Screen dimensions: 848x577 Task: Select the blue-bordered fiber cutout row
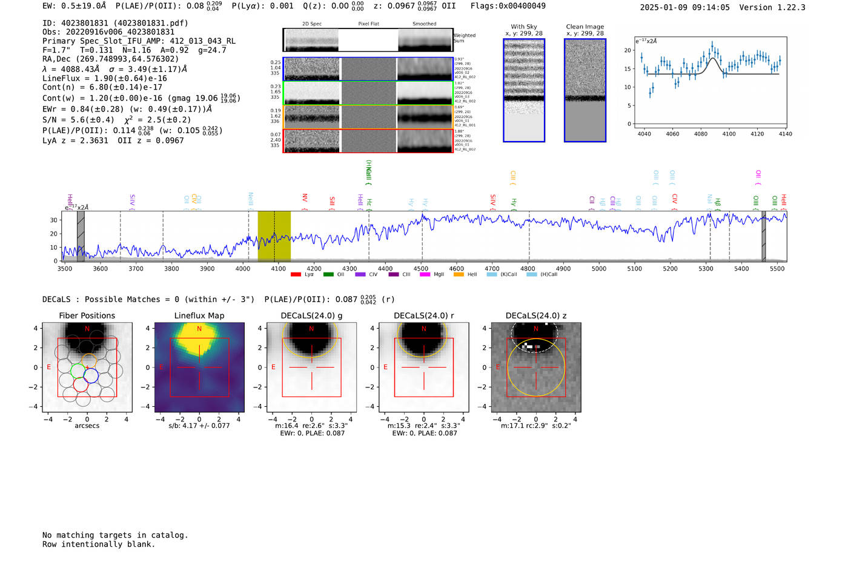tap(368, 69)
